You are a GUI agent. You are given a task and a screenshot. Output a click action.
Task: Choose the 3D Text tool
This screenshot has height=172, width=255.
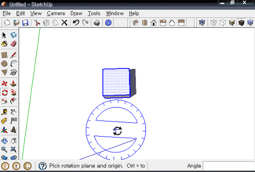click(13, 130)
